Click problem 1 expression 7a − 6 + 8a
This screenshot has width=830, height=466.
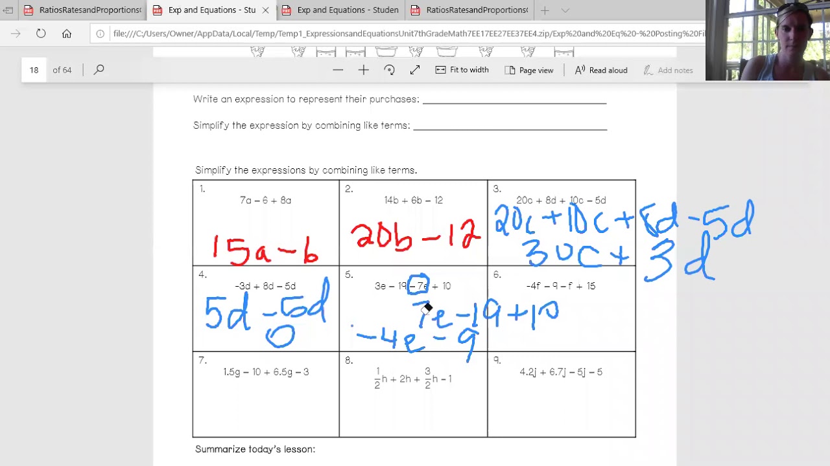(265, 201)
